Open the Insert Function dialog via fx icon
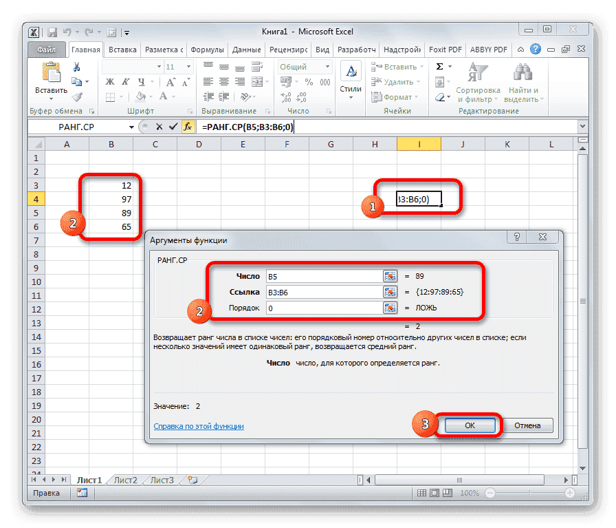The width and height of the screenshot is (616, 528). coord(189,127)
